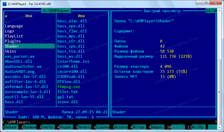
Task: Click the second column Имя header
Action: point(81,16)
